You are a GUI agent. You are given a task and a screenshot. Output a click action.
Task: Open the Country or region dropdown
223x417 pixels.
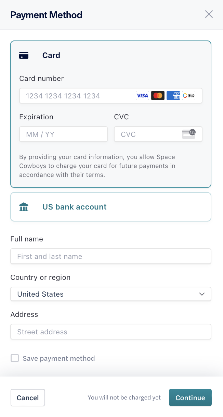coord(111,294)
